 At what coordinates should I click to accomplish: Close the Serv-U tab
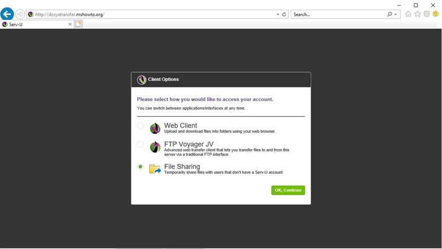point(70,24)
